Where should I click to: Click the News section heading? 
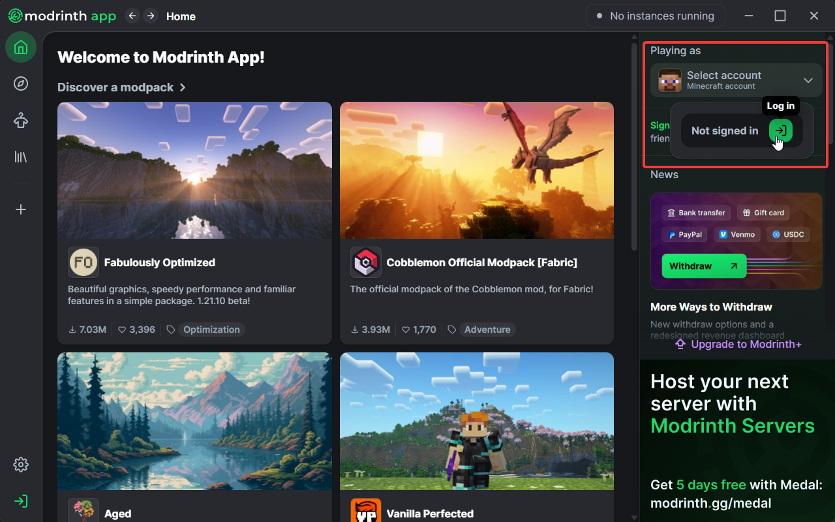coord(664,174)
